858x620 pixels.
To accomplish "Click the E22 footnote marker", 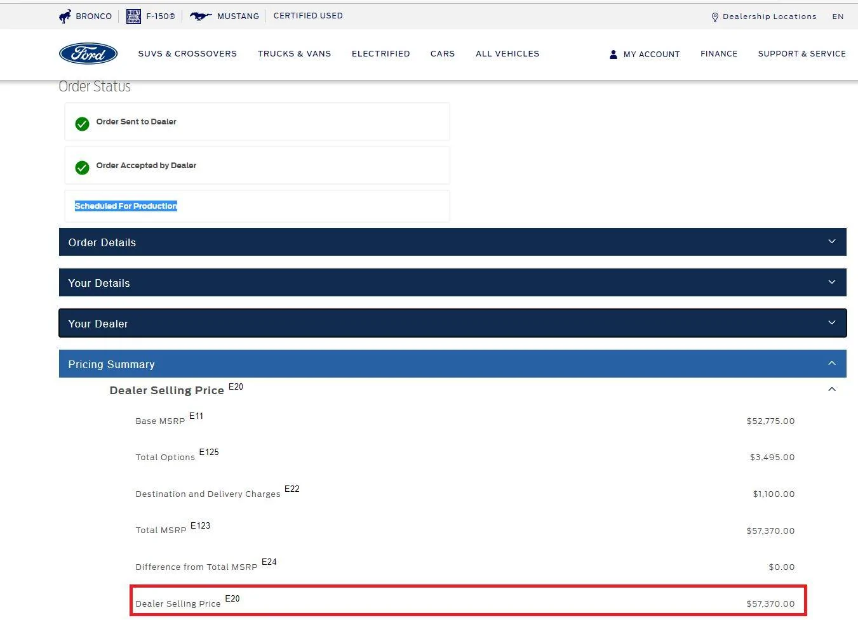I will coord(292,489).
